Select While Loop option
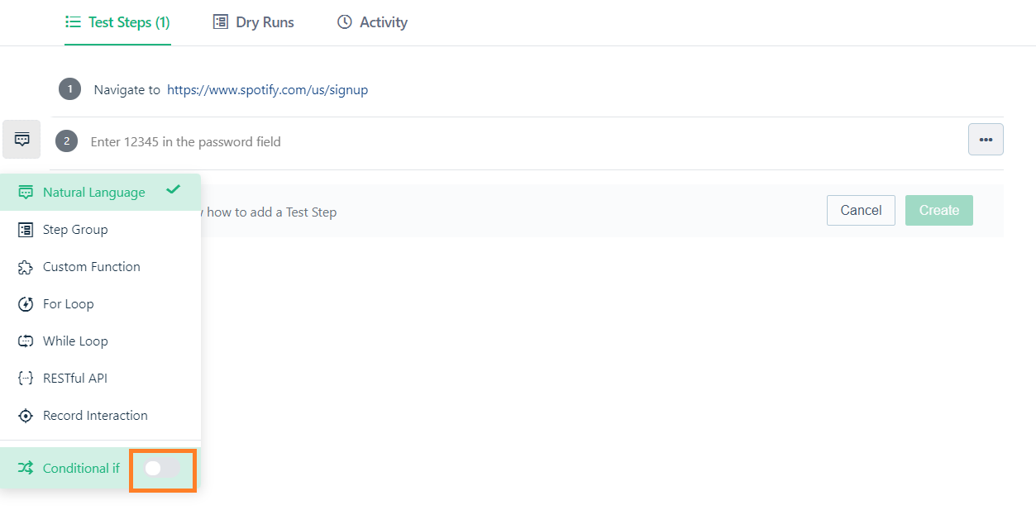Image resolution: width=1036 pixels, height=510 pixels. (100, 341)
